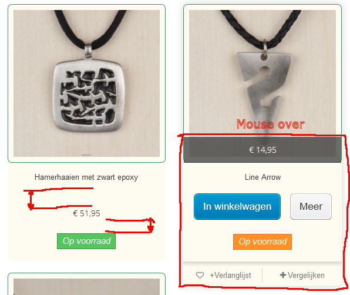The height and width of the screenshot is (295, 350).
Task: Click the green Op voorraad badge
Action: coord(86,241)
